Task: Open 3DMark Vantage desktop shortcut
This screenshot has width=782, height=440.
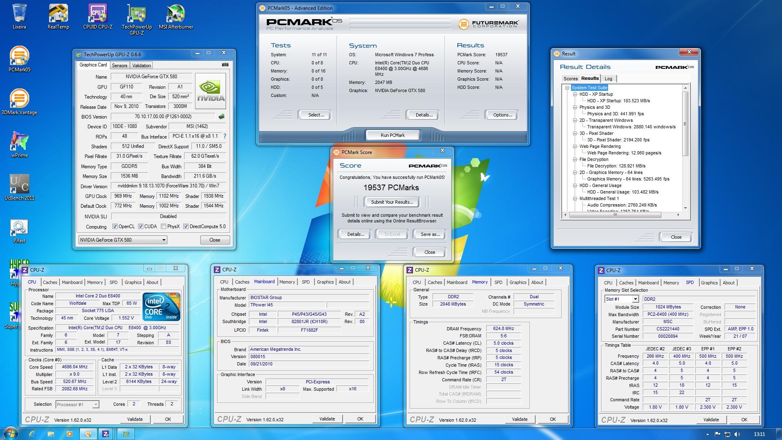Action: 19,102
